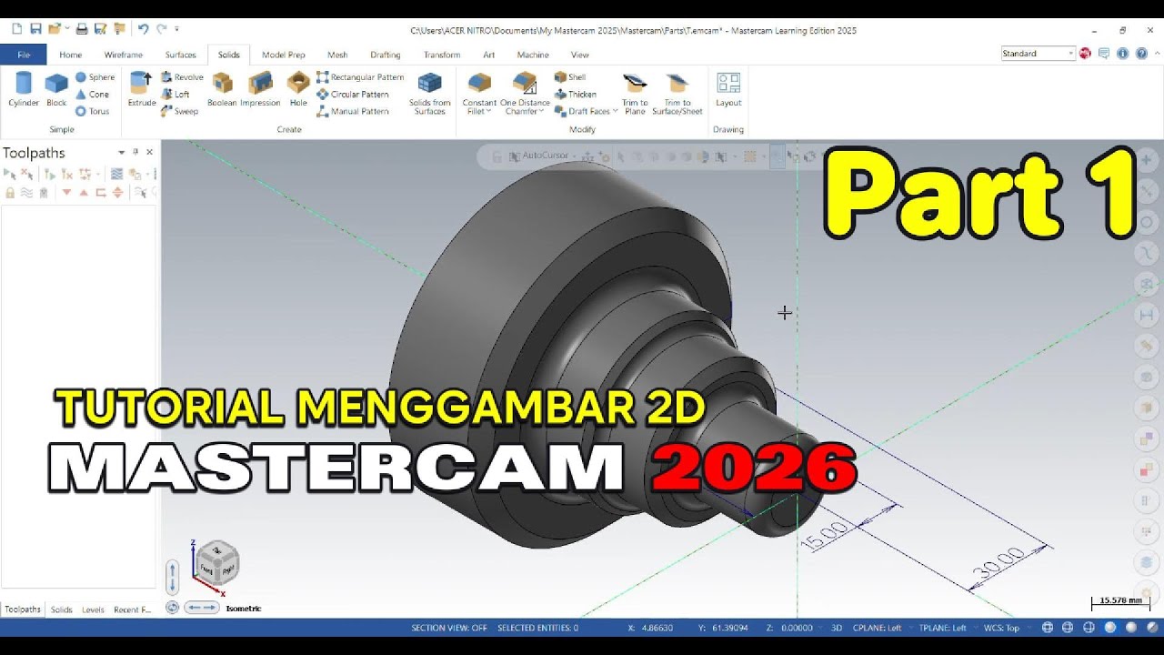Select the Hole tool
This screenshot has width=1164, height=655.
(x=298, y=91)
